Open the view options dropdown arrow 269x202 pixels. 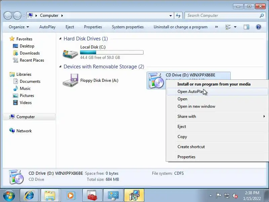(235, 27)
